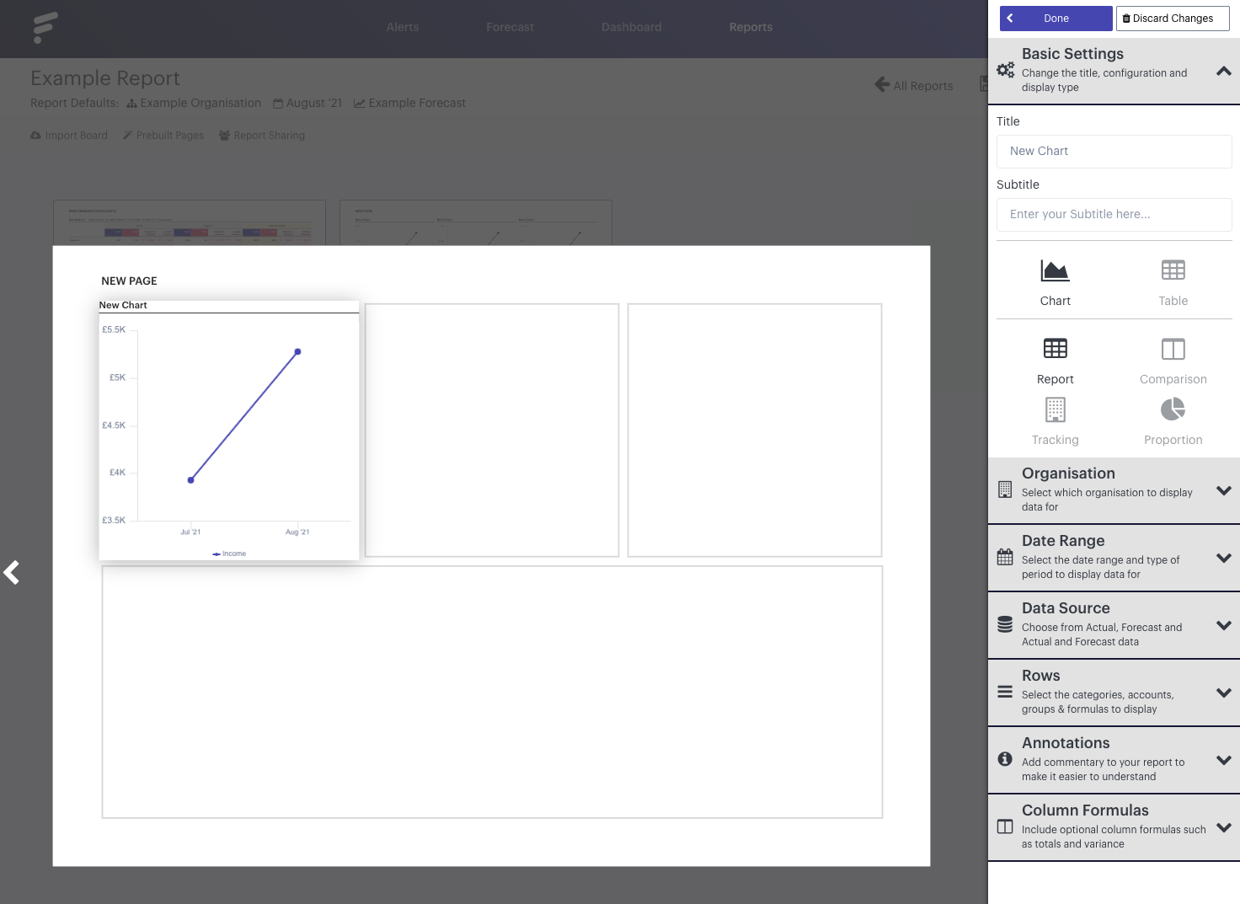1240x904 pixels.
Task: Click the Futrli logo icon
Action: (x=45, y=27)
